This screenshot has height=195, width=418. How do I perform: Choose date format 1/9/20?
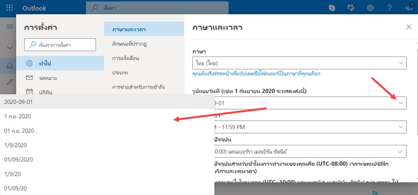click(x=107, y=174)
